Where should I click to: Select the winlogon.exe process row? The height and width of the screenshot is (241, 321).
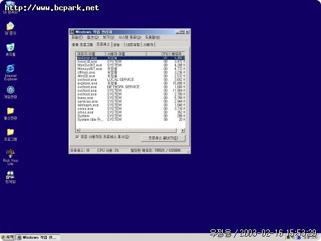130,105
